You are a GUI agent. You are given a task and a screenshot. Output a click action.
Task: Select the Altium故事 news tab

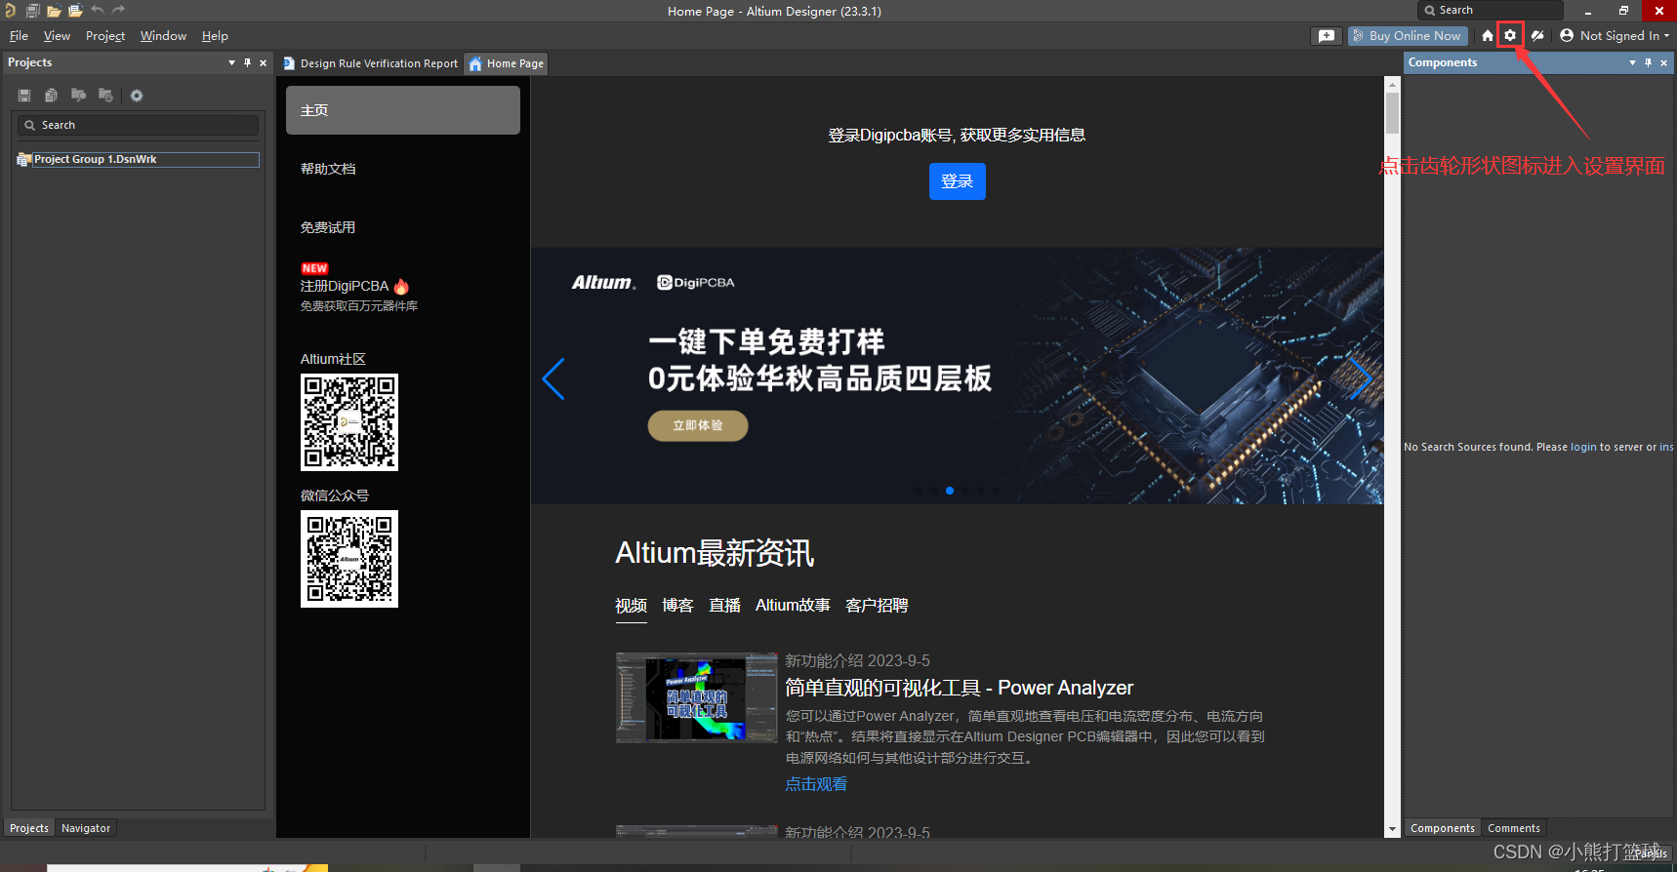[793, 606]
